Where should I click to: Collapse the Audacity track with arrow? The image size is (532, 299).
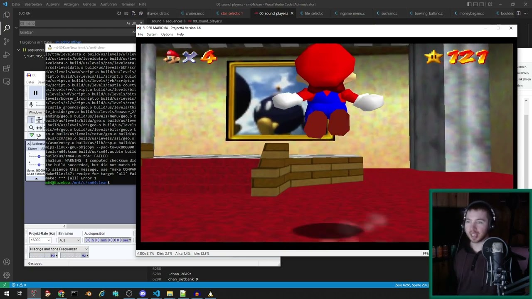click(36, 179)
